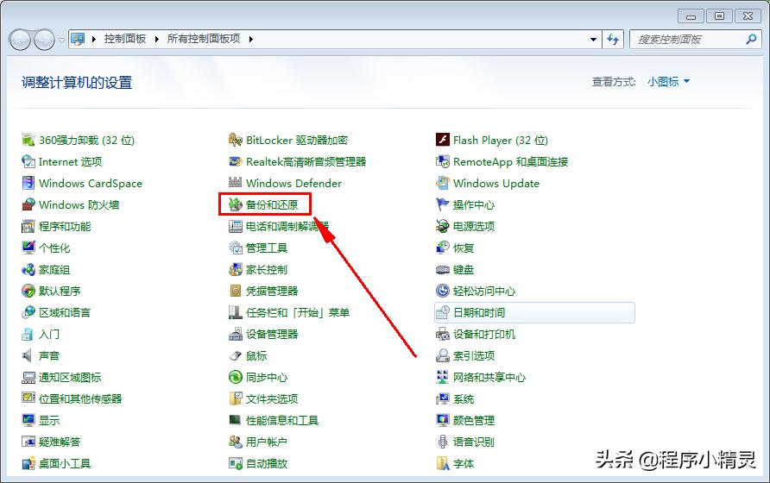
Task: Open the 疑难解答 link
Action: 59,442
